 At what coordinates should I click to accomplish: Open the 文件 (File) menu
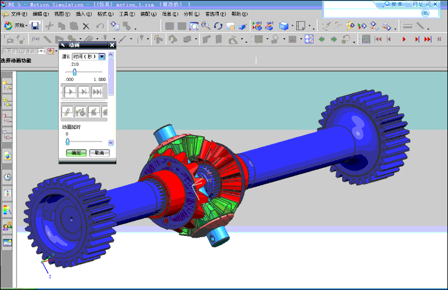coord(19,14)
